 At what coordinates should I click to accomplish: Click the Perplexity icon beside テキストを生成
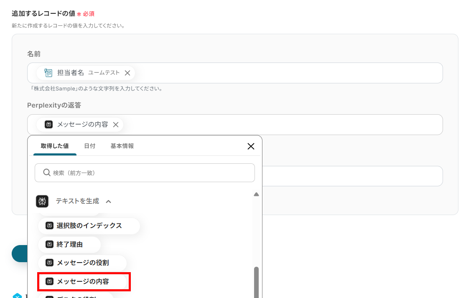pos(42,201)
